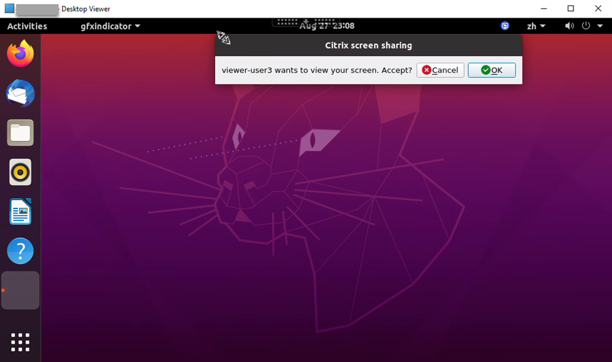The height and width of the screenshot is (362, 612).
Task: Accept screen sharing with OK
Action: [x=492, y=70]
